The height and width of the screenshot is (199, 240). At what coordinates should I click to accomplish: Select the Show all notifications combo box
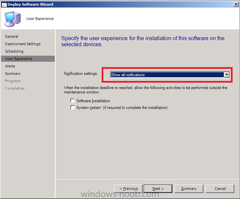[x=170, y=75]
